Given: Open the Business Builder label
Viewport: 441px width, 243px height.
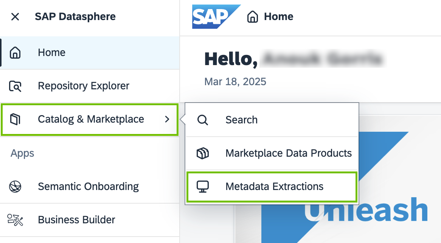Looking at the screenshot, I should pos(76,220).
